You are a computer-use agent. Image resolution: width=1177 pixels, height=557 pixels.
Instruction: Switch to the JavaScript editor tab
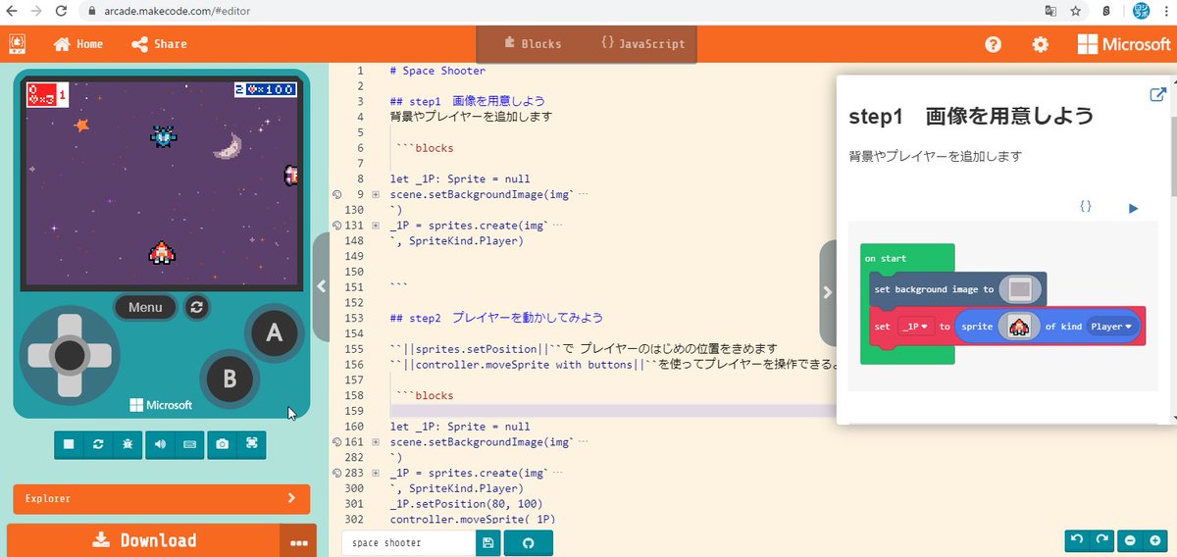coord(642,44)
